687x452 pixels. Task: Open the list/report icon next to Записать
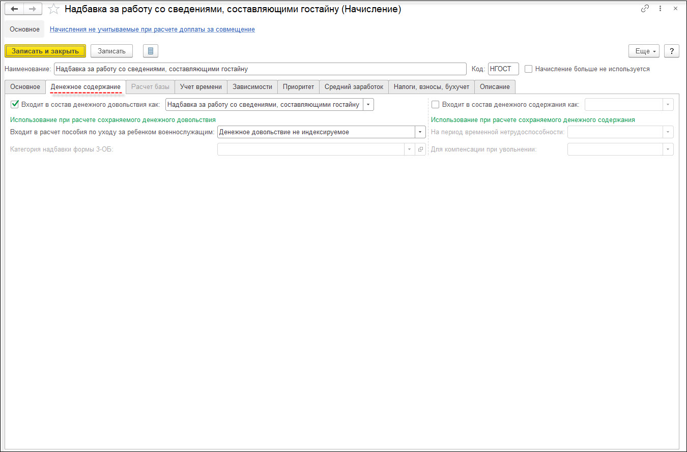151,51
